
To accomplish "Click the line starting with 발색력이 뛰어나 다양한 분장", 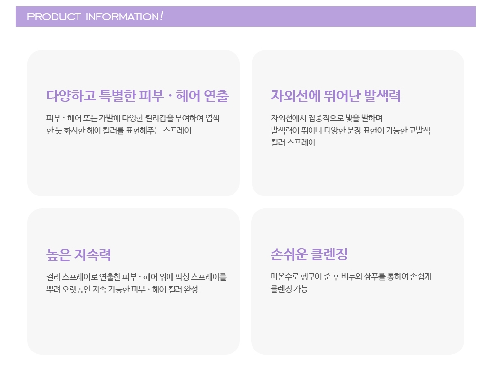I will (x=350, y=130).
